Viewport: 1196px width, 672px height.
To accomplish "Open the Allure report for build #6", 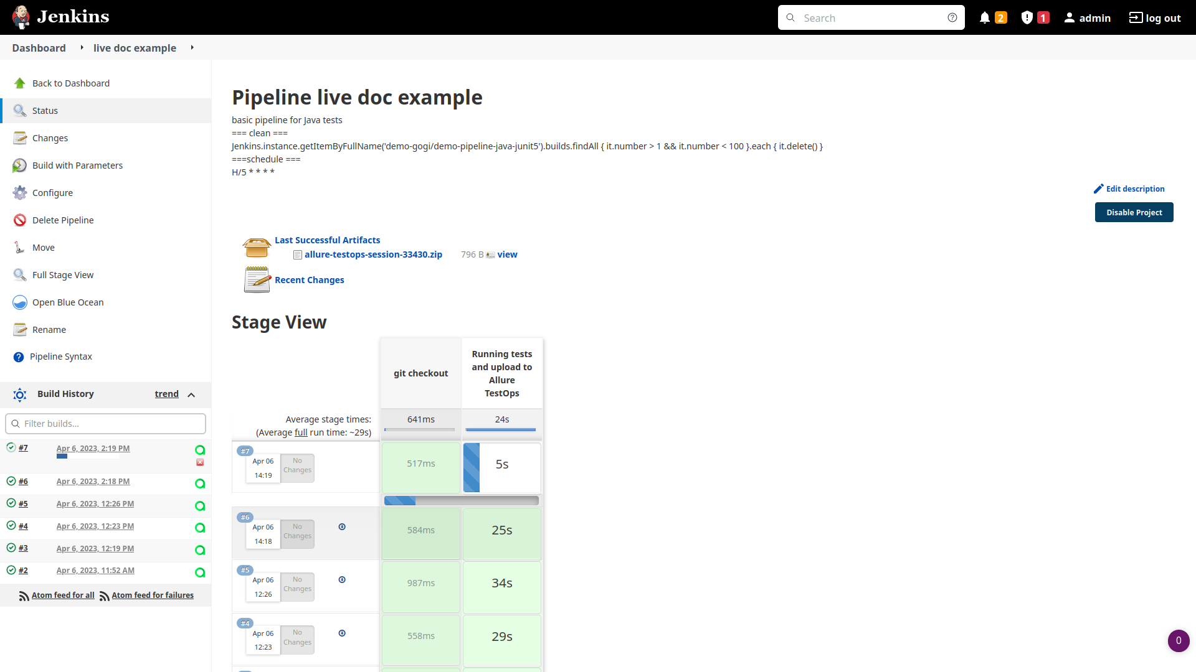I will [x=200, y=483].
